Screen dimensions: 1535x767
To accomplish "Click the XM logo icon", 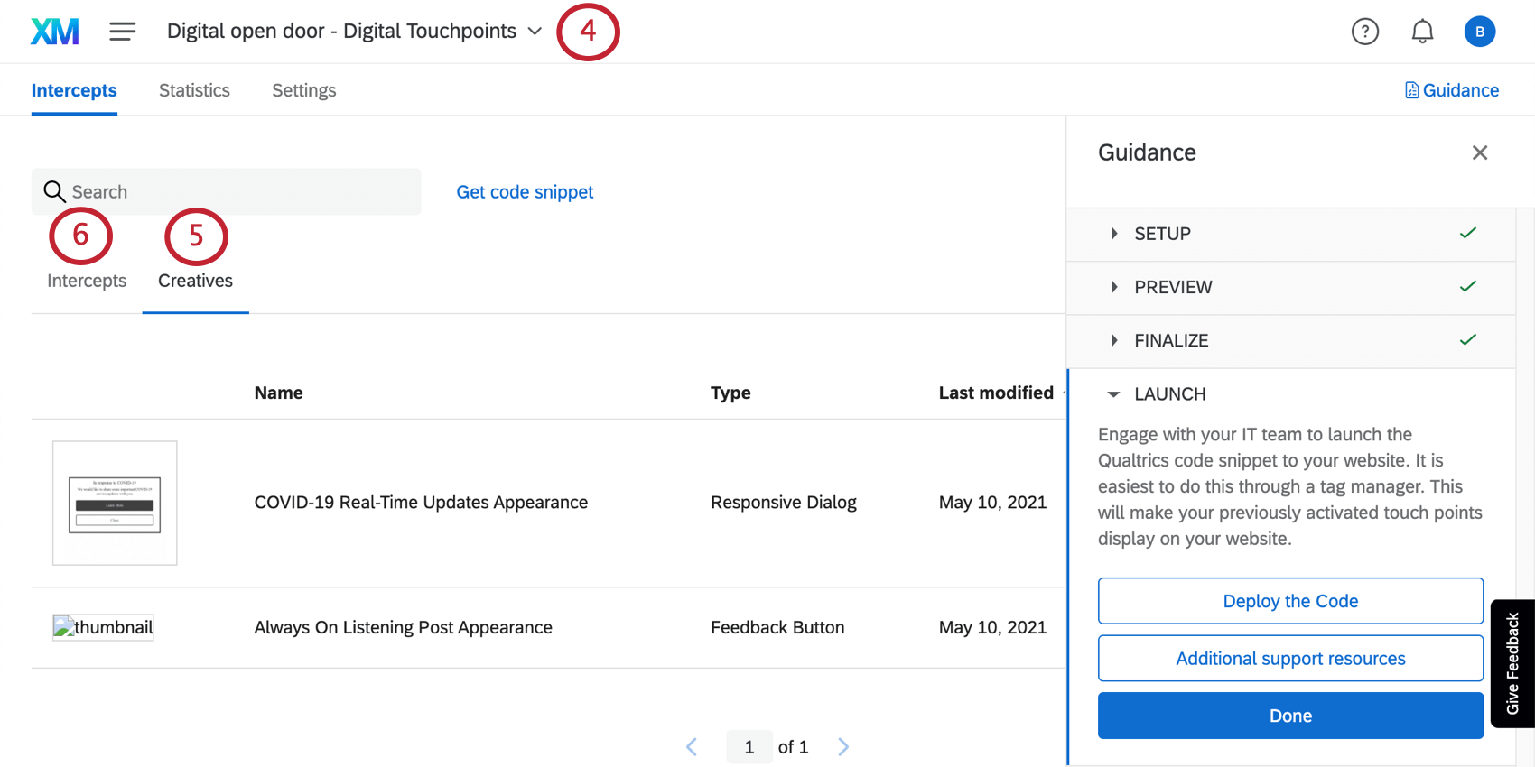I will tap(55, 32).
